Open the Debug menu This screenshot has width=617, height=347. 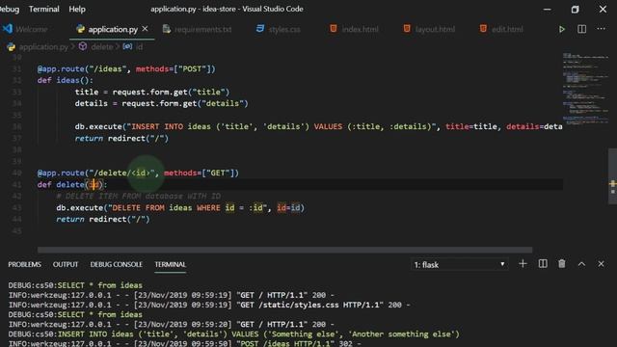[10, 9]
